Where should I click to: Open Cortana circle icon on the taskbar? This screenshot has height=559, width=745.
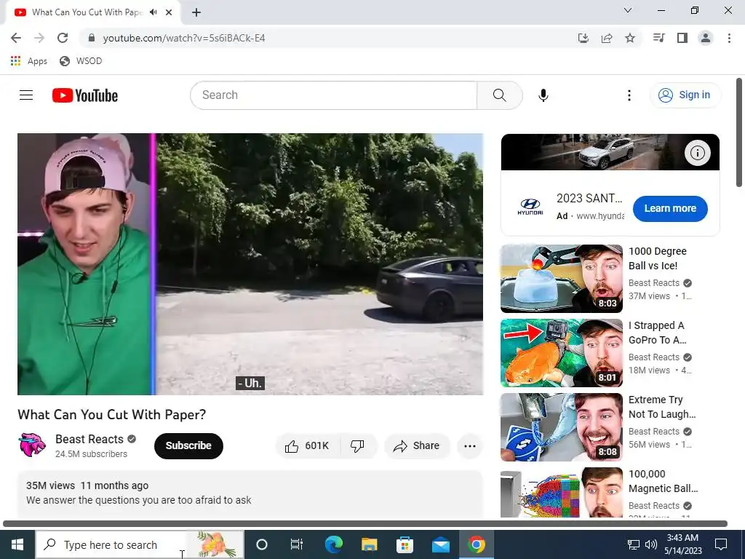[262, 544]
